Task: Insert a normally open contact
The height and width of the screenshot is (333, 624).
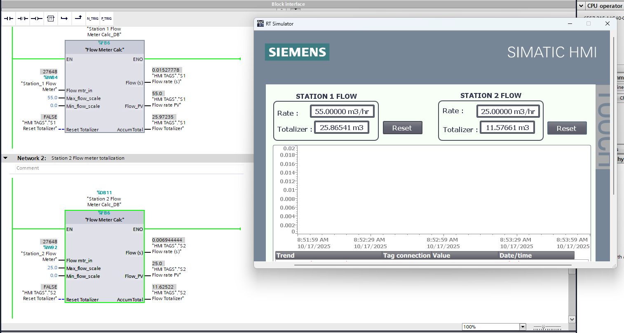Action: coord(9,19)
